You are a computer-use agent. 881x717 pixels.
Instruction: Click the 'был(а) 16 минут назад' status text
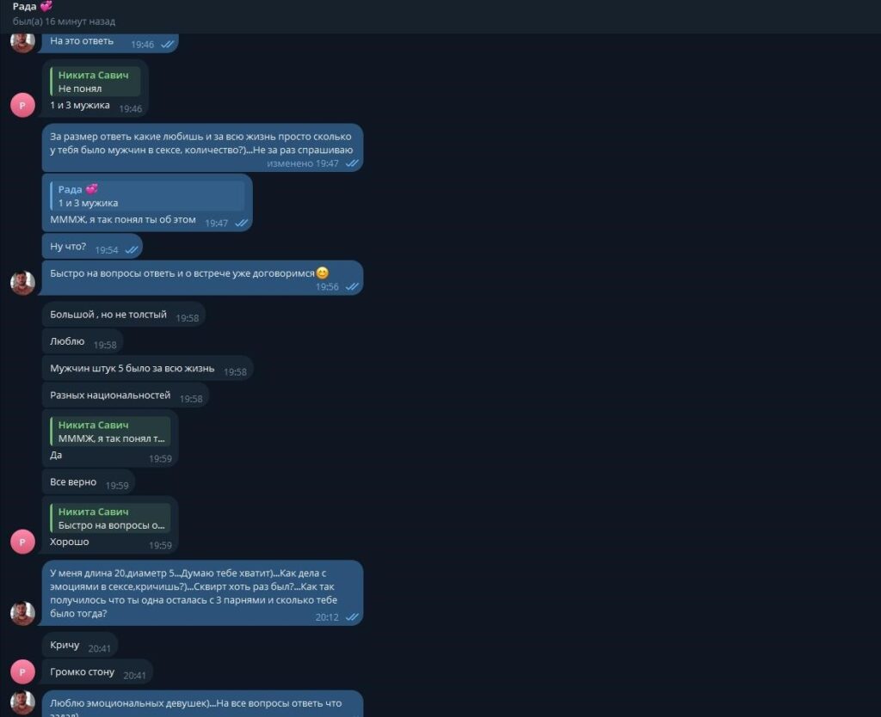click(64, 21)
